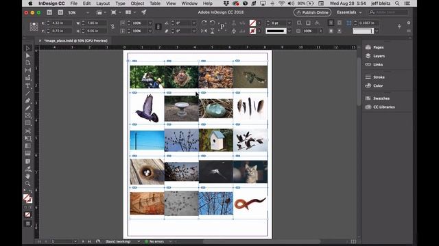Select the Content Collector tool
The image size is (439, 246).
[x=27, y=78]
